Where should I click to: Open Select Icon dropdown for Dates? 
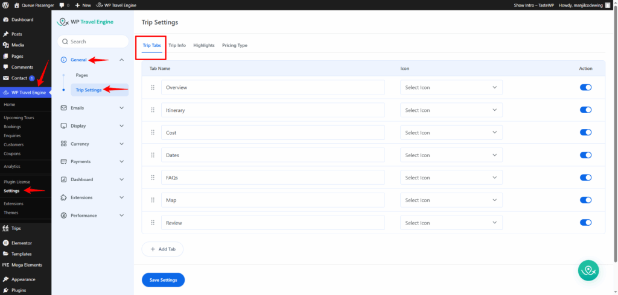click(x=451, y=155)
